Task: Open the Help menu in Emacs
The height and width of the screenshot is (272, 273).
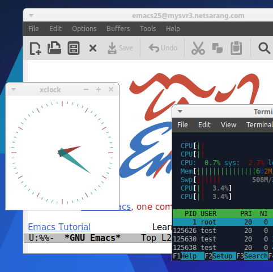Action: [x=173, y=29]
